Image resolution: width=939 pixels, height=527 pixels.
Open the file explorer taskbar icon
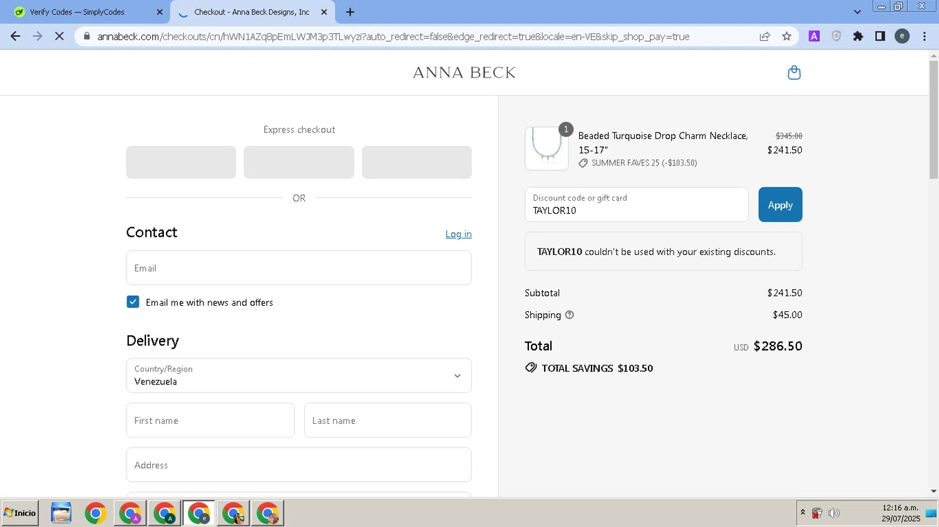tap(61, 513)
